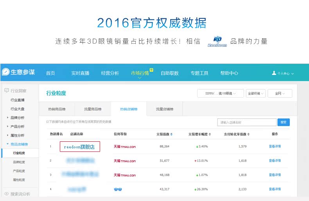Click the 店铺名称 column header

77,134
